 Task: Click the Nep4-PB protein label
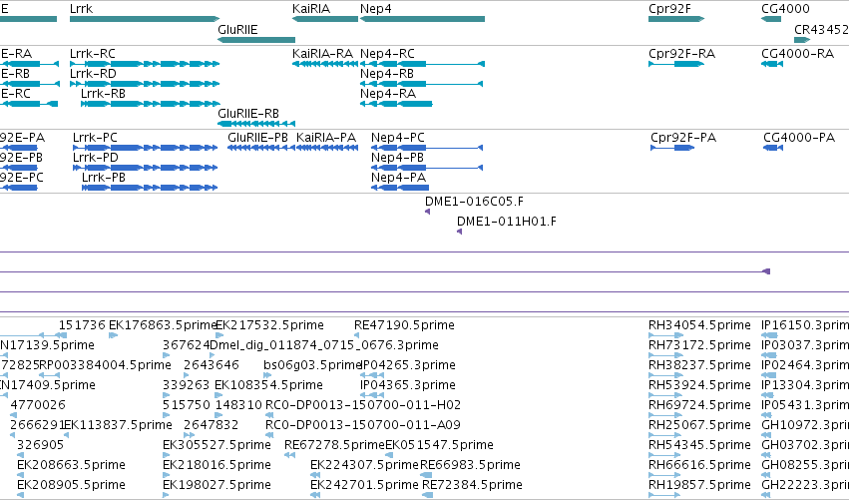tap(397, 158)
